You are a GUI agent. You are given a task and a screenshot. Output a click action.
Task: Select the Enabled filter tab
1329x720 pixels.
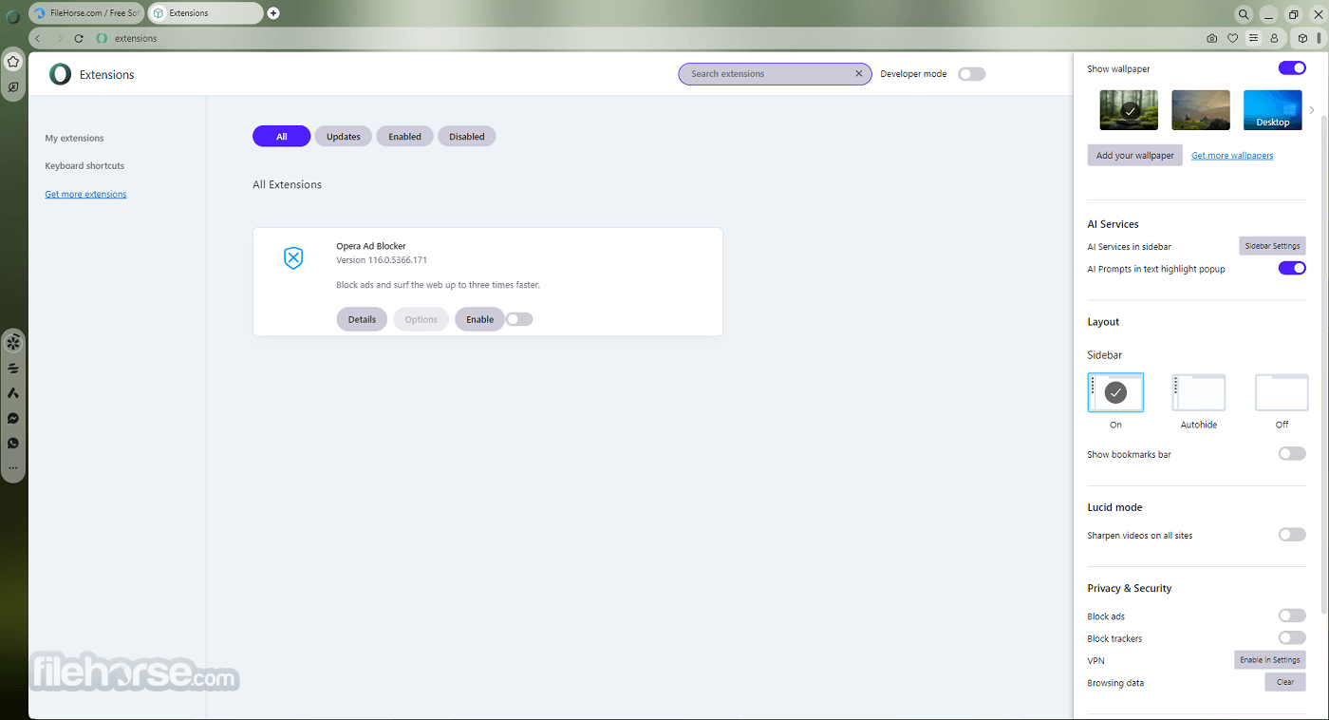404,137
